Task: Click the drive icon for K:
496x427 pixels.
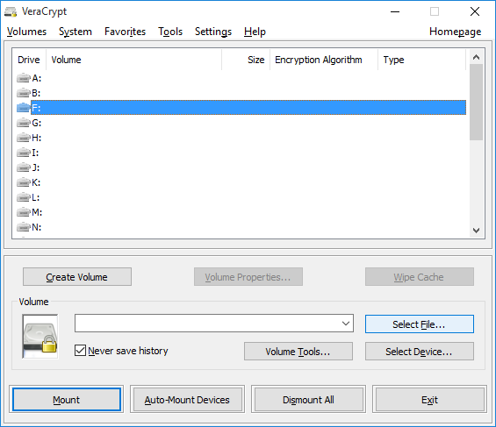Action: (x=24, y=182)
